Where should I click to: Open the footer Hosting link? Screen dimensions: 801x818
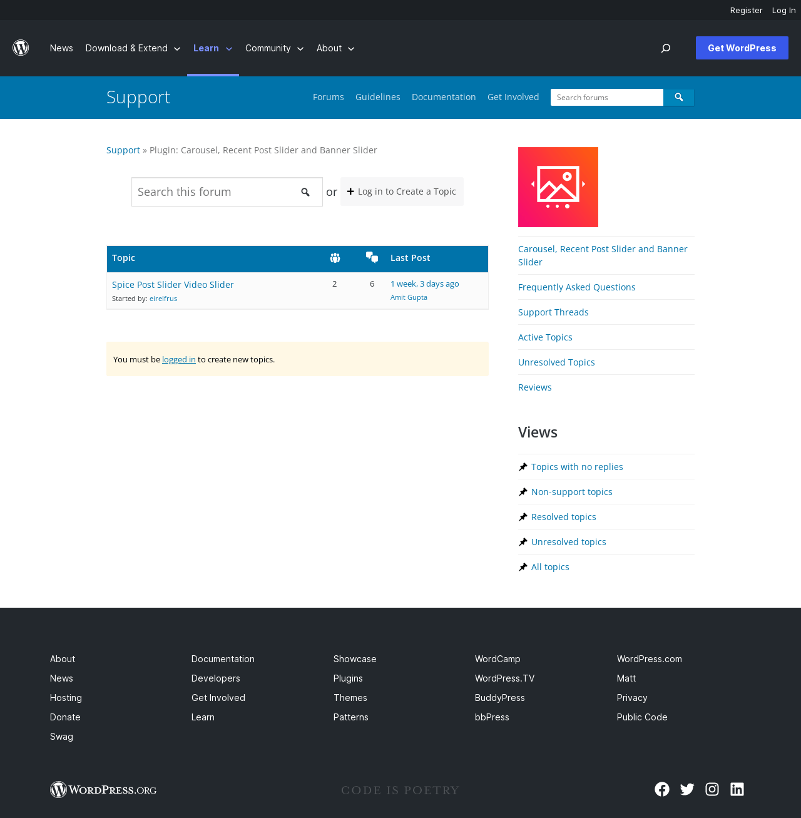tap(66, 698)
